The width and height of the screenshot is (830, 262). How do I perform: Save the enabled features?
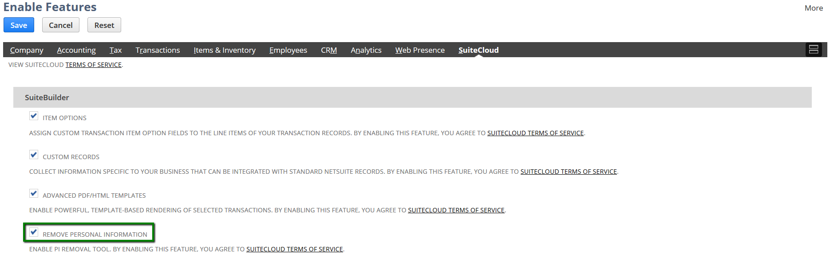[19, 25]
